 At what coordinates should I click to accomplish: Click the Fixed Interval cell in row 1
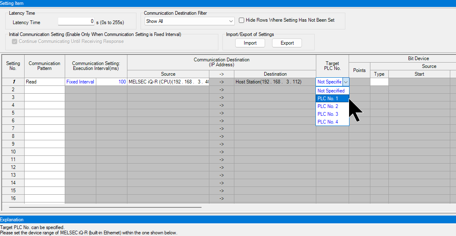coord(81,82)
